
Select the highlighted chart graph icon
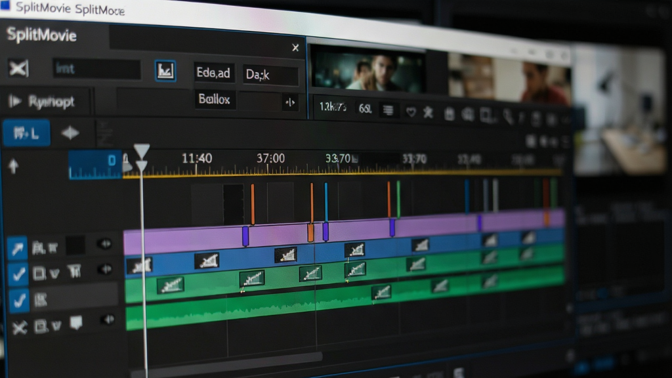(165, 71)
